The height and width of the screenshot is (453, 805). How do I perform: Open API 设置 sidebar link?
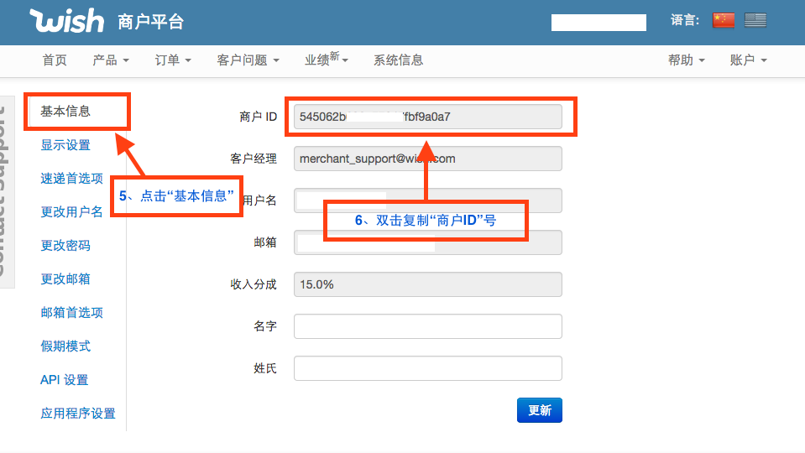(x=64, y=380)
